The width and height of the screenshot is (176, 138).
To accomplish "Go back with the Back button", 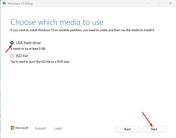I will 128,129.
